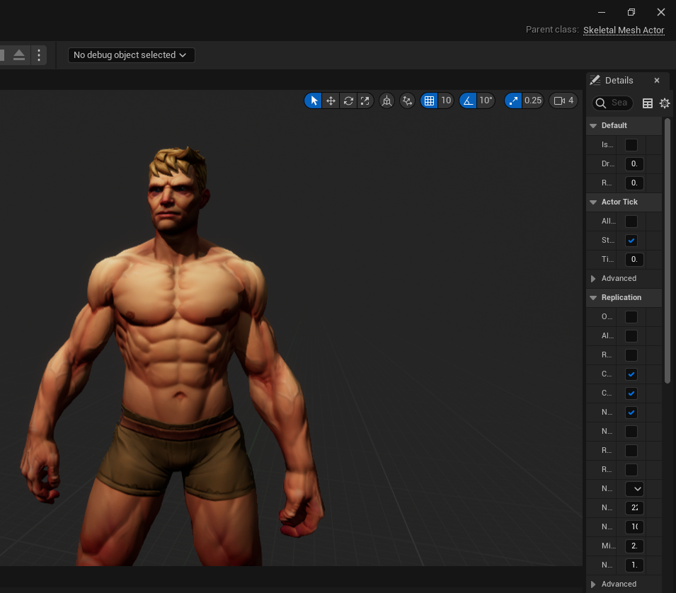The width and height of the screenshot is (676, 593).
Task: Select the scale gizmo tool
Action: (x=365, y=101)
